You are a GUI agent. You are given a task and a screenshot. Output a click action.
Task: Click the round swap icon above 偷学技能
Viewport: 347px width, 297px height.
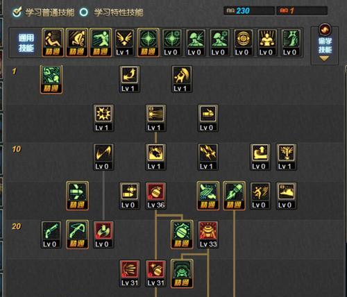pyautogui.click(x=325, y=29)
